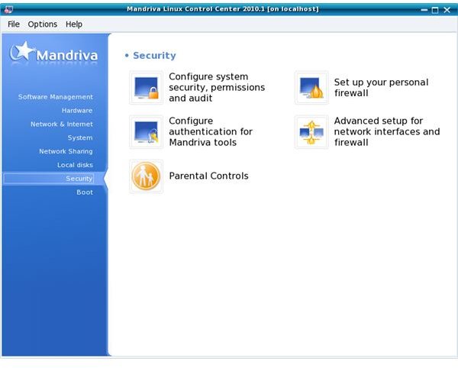Maximize the Control Center window
The image size is (458, 368).
435,10
